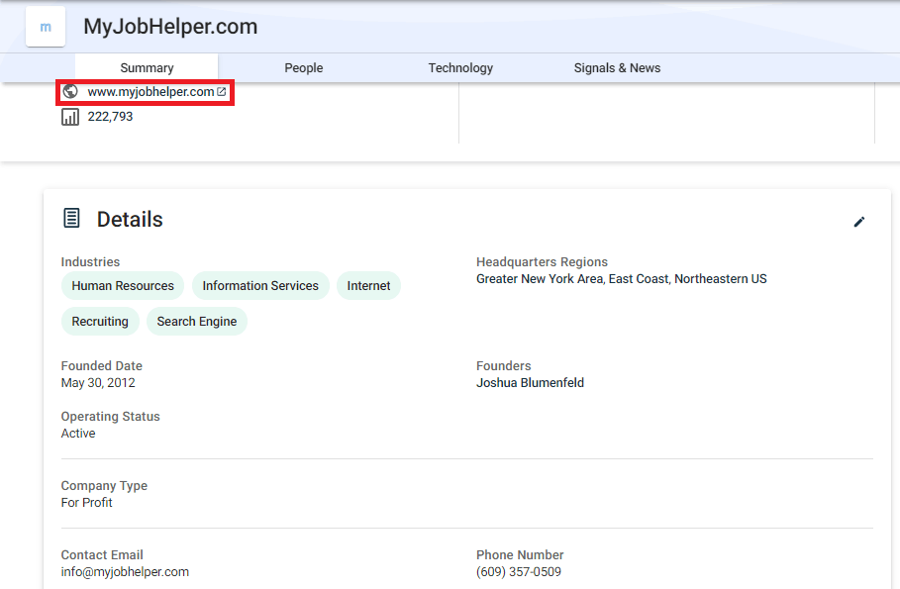Click the Details section heading
This screenshot has width=900, height=589.
(x=130, y=220)
